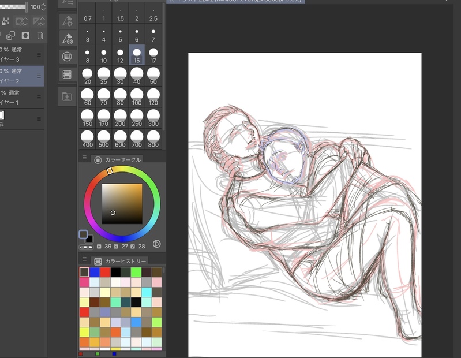Select brush size 5
Screen dimensions: 461x358
120,33
